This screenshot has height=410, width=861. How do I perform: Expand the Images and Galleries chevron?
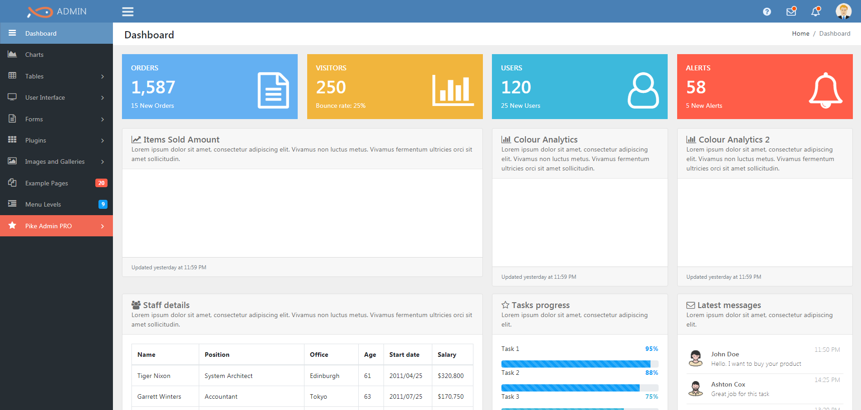(103, 161)
